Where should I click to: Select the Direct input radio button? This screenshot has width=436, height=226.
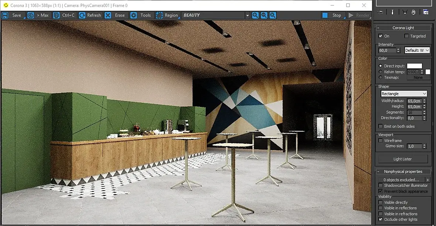[380, 66]
